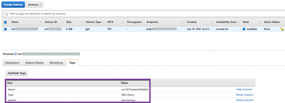This screenshot has height=103, width=285.
Task: Click Show Column for the Type tag
Action: (x=245, y=95)
